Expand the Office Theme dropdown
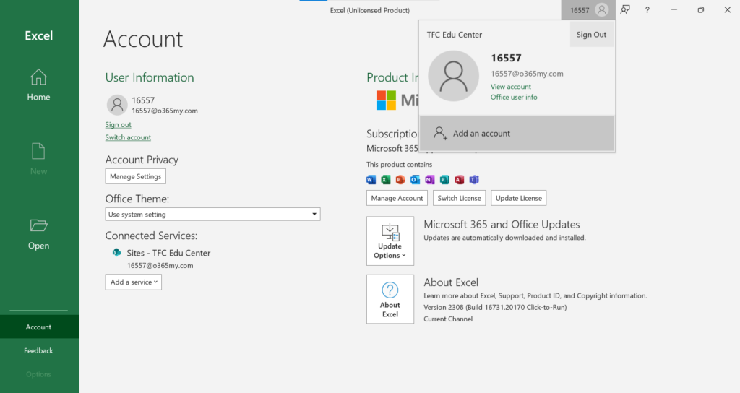 pos(212,214)
